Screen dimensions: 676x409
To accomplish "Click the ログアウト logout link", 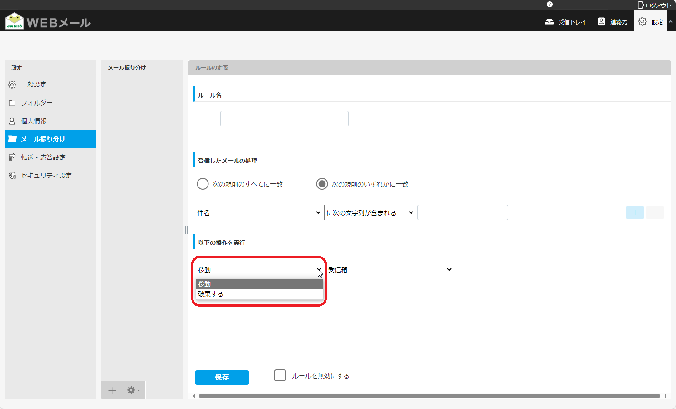I will click(654, 5).
